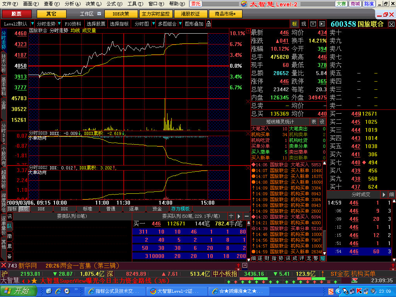Toggle the 现 button in chart toolbar
The width and height of the screenshot is (396, 297).
[304, 24]
